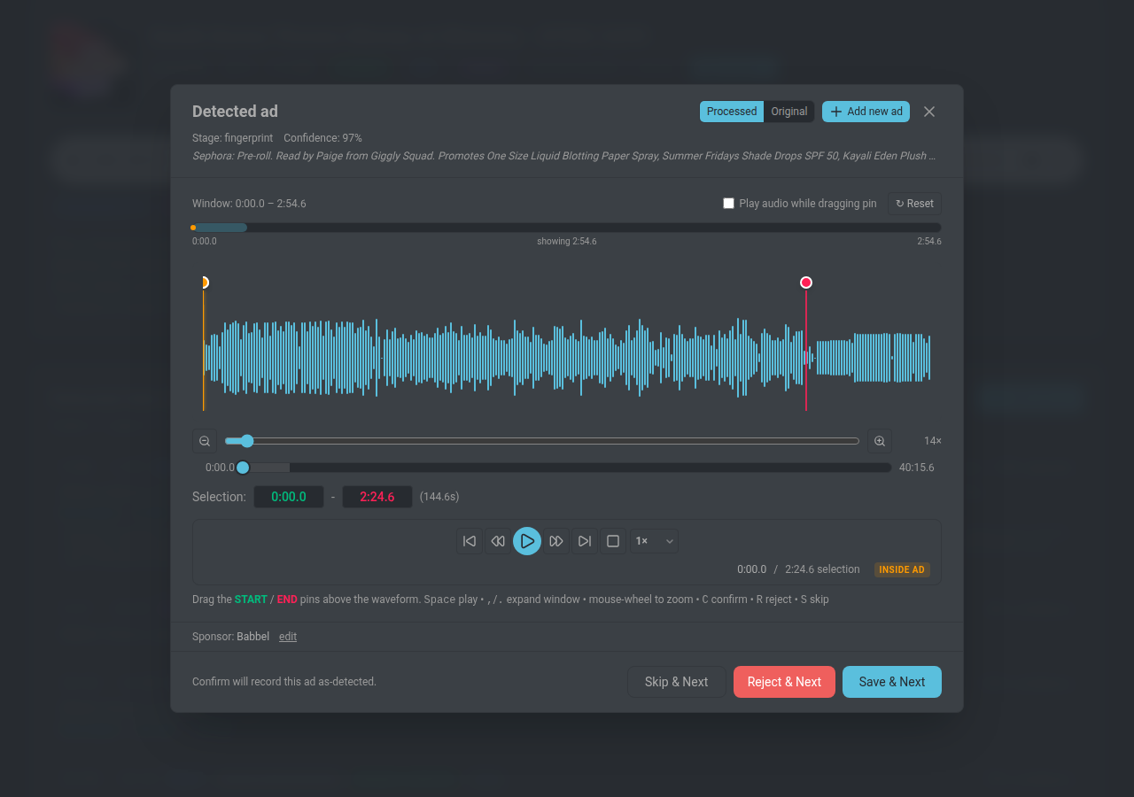Jump to selection start with skip-back icon
The image size is (1134, 797).
pos(470,541)
